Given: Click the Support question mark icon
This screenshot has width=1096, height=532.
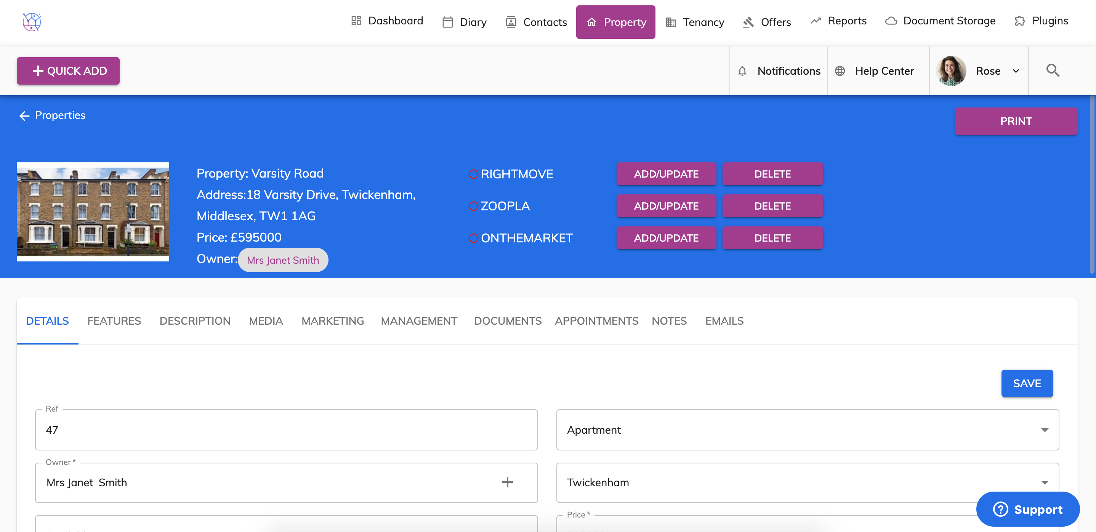Looking at the screenshot, I should tap(1000, 509).
